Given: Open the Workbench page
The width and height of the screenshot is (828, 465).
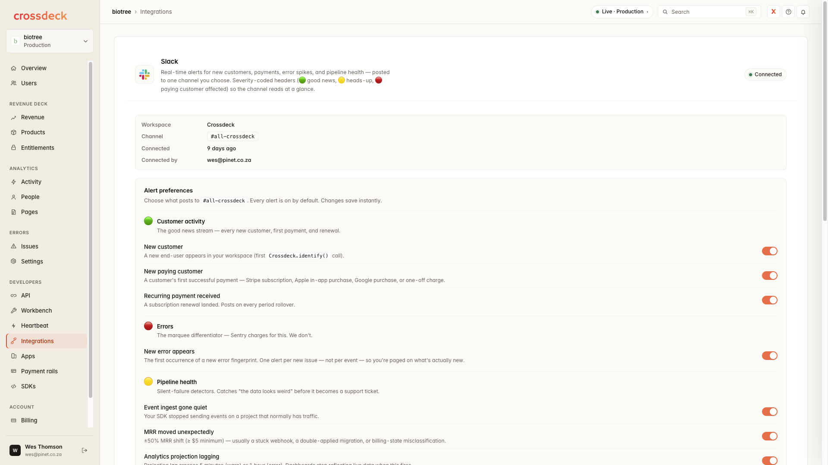Looking at the screenshot, I should tap(47, 311).
